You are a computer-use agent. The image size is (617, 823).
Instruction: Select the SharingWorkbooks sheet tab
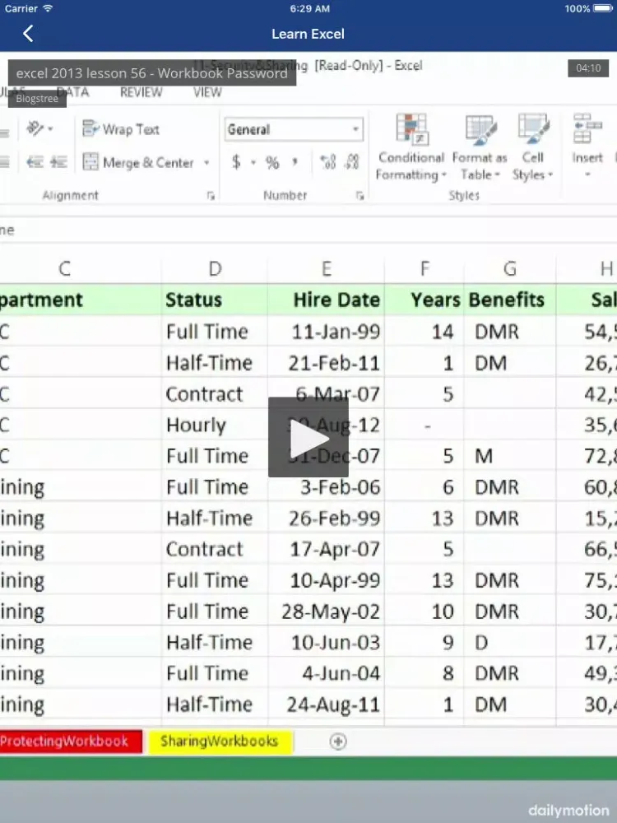[x=220, y=742]
